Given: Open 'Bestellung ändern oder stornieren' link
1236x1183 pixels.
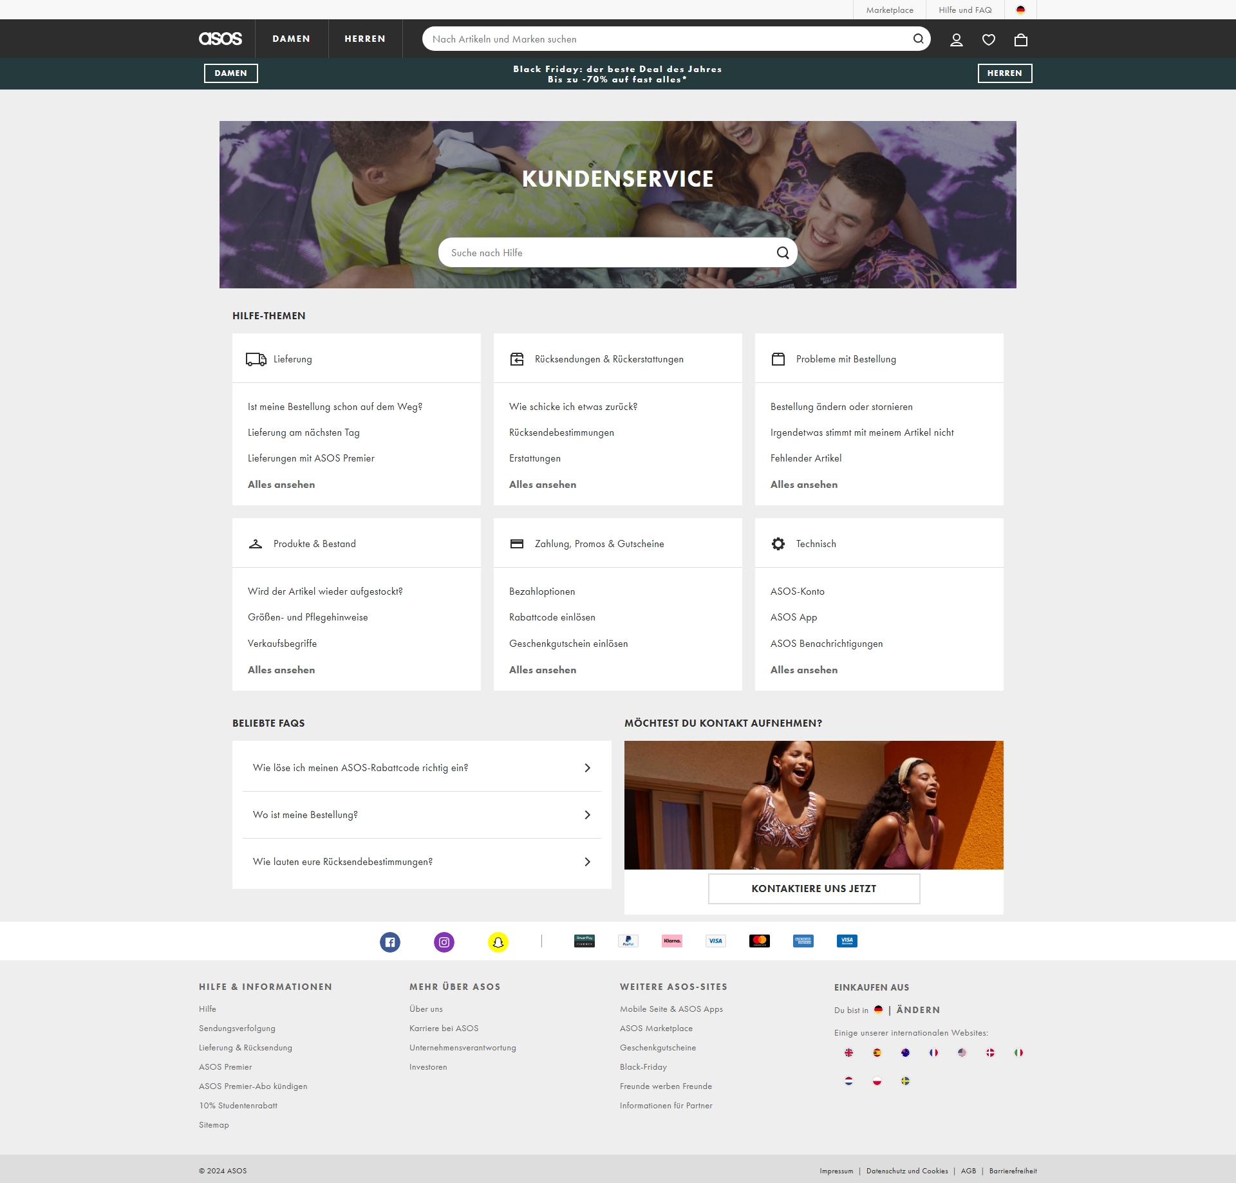Looking at the screenshot, I should [841, 407].
